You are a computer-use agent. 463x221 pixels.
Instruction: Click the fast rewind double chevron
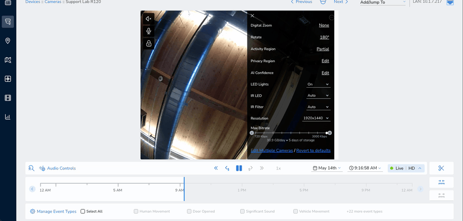point(216,168)
